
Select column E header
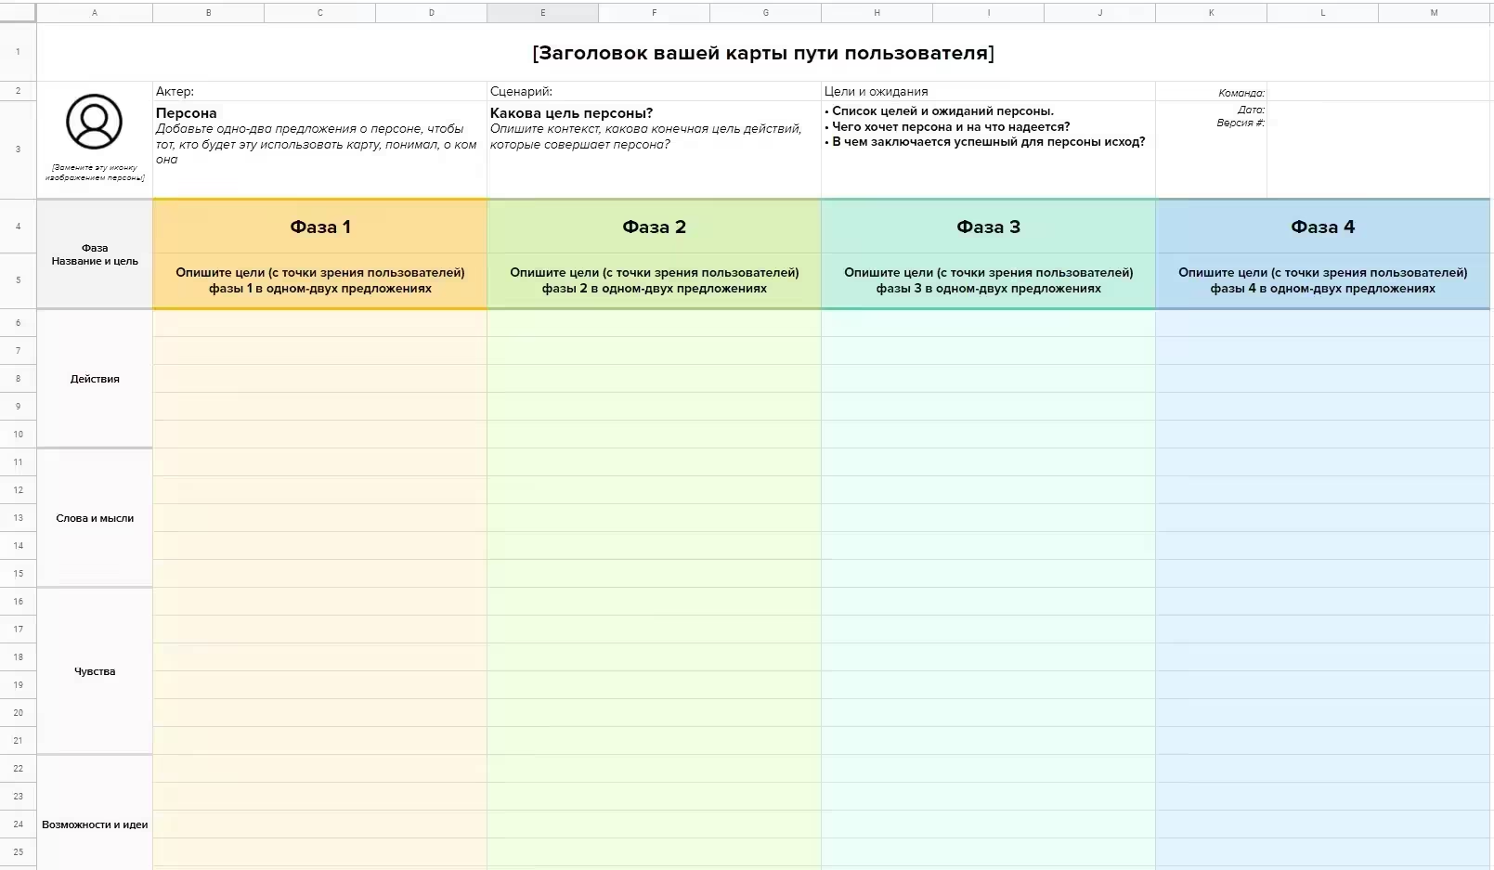pyautogui.click(x=542, y=13)
